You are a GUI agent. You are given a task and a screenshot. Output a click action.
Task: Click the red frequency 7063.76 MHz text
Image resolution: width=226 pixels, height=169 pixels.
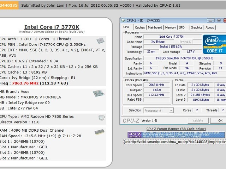(25, 83)
